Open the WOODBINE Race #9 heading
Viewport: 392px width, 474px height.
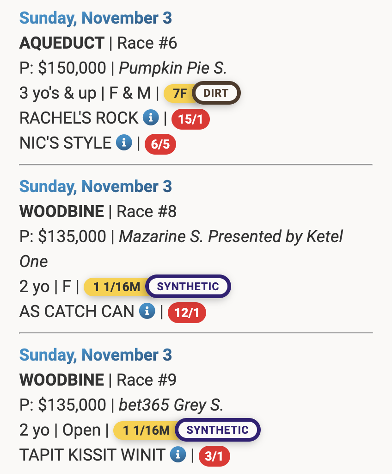[x=61, y=380]
